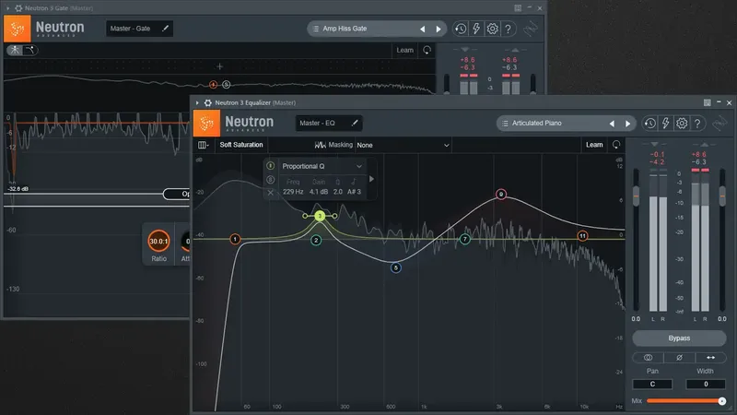Click the Masking meter icon
Screen dimensions: 737x415
(320, 145)
